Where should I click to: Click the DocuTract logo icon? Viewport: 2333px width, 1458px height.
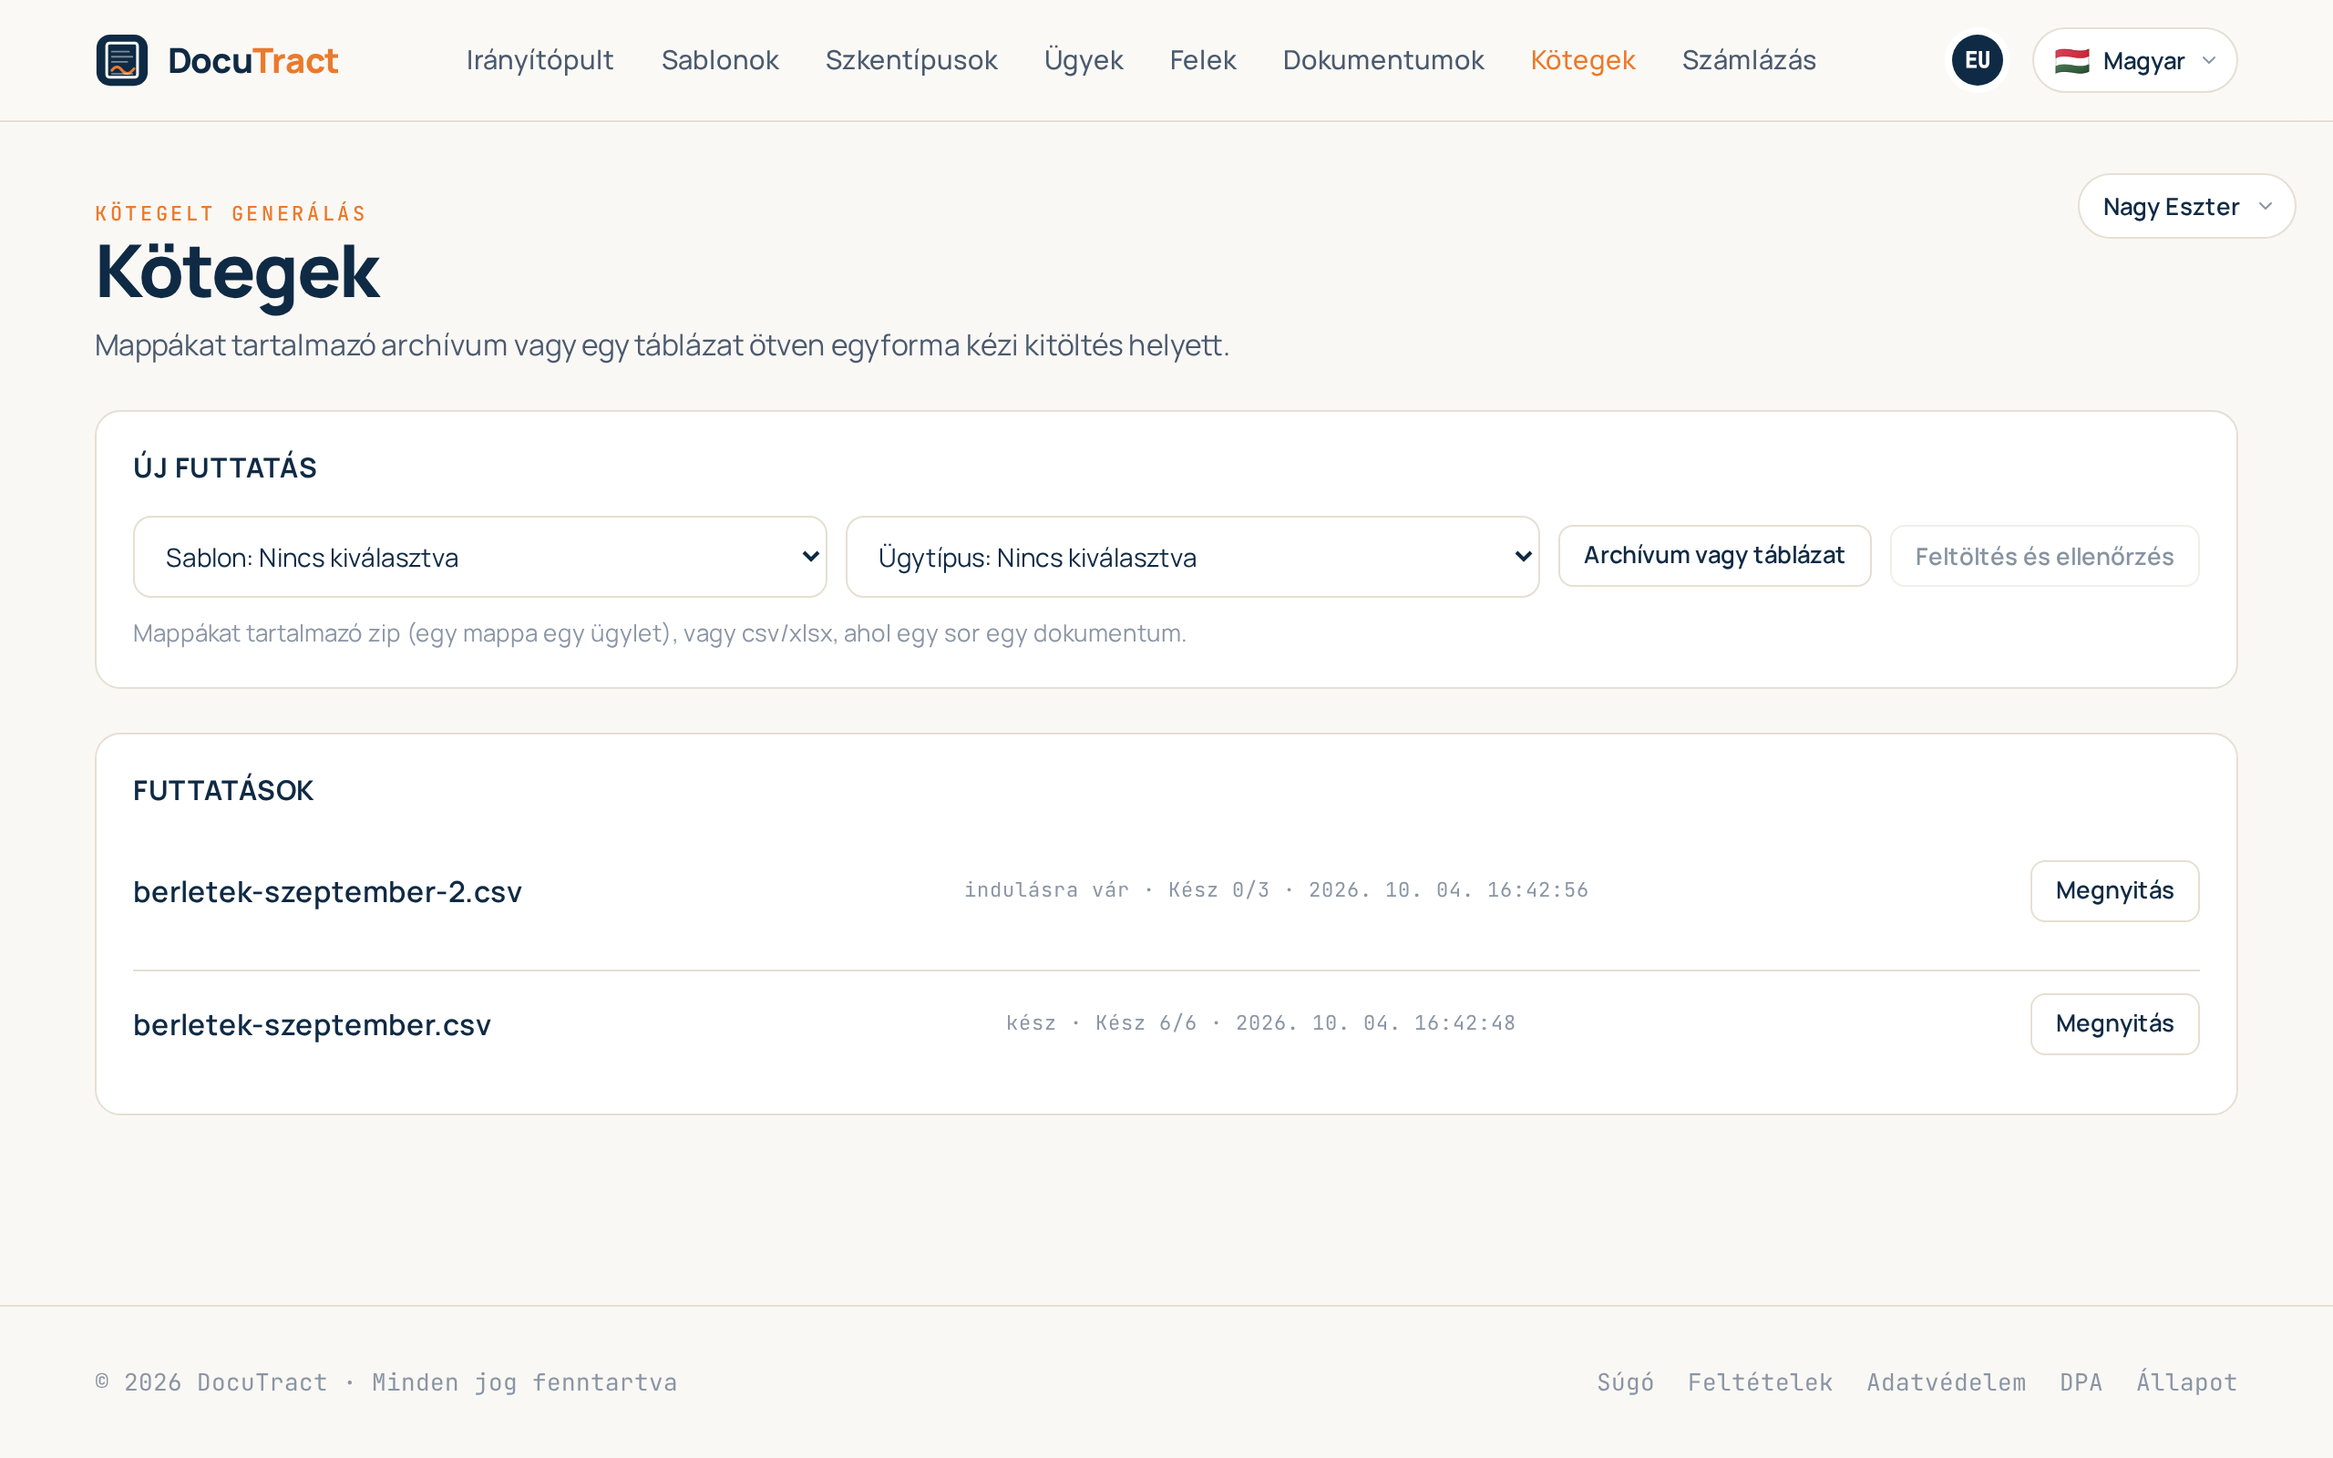[x=121, y=60]
